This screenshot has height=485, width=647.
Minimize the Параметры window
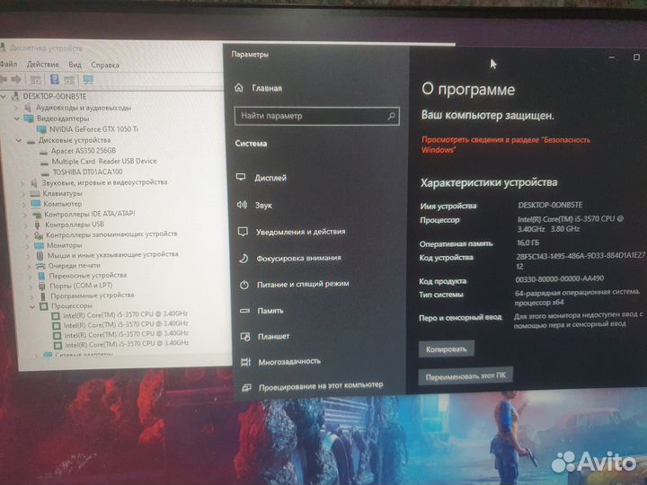point(612,57)
